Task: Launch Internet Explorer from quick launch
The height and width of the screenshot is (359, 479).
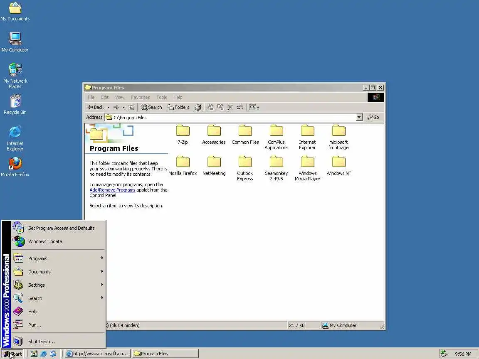Action: (43, 354)
